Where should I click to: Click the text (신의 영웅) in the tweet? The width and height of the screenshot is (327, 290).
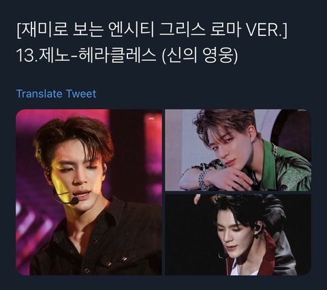click(200, 56)
